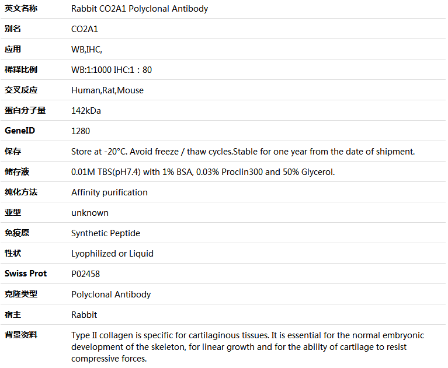Select the molecular weight '142kDa'
The width and height of the screenshot is (448, 368).
pyautogui.click(x=86, y=111)
